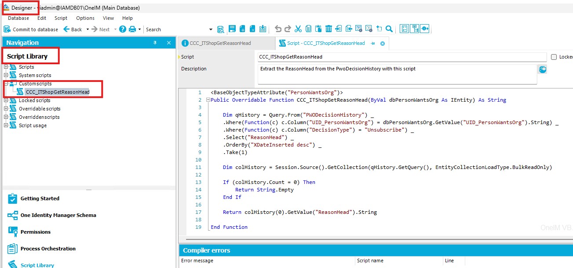Image resolution: width=573 pixels, height=268 pixels.
Task: Click the Cut scissors icon
Action: (298, 29)
